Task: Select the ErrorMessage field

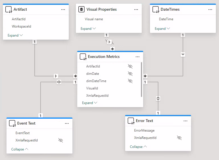Action: pos(144,130)
